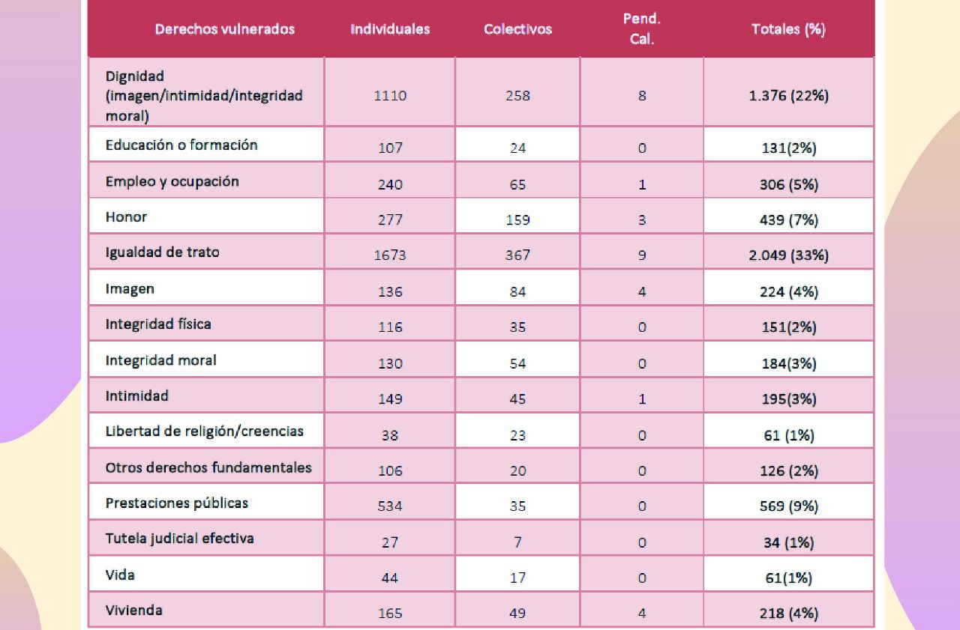Viewport: 960px width, 630px height.
Task: Click the total '184(3%)'
Action: point(788,363)
